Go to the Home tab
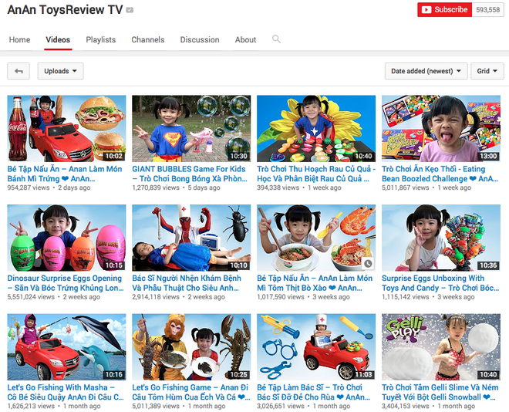This screenshot has height=412, width=509. (x=19, y=39)
